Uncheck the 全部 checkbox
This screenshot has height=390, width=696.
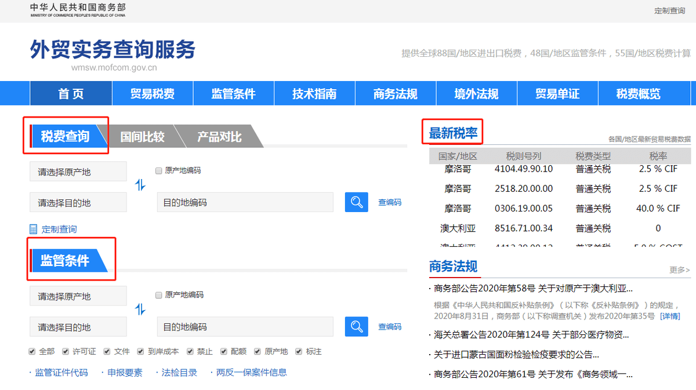pyautogui.click(x=32, y=352)
